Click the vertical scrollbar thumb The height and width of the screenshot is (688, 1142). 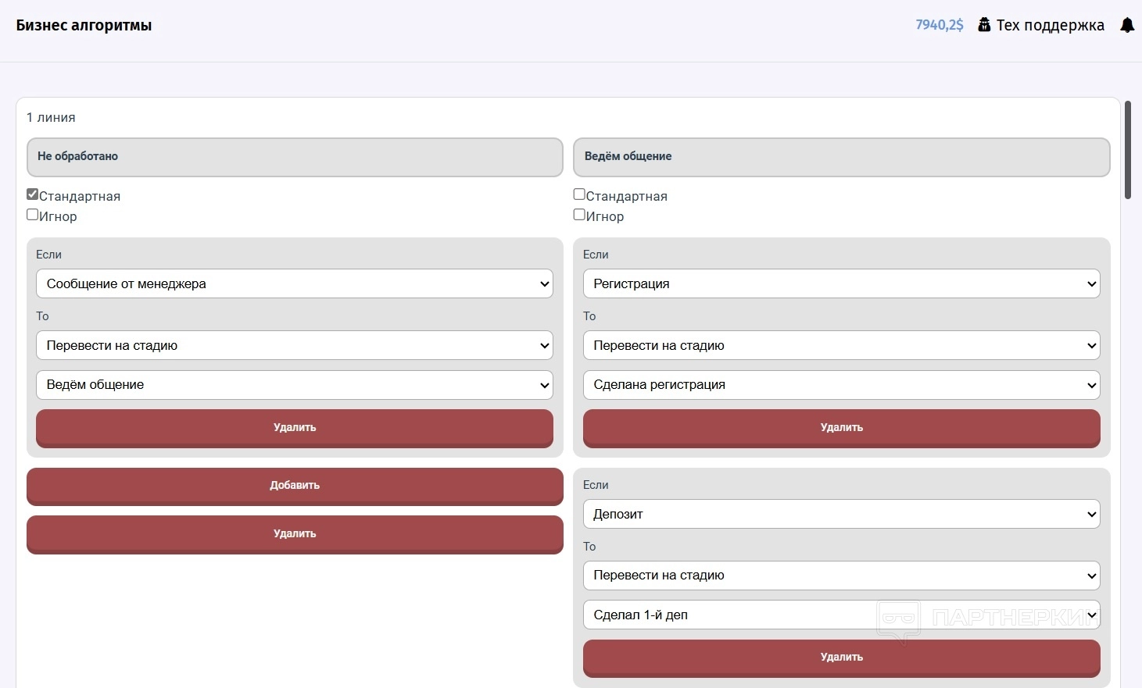click(1128, 150)
